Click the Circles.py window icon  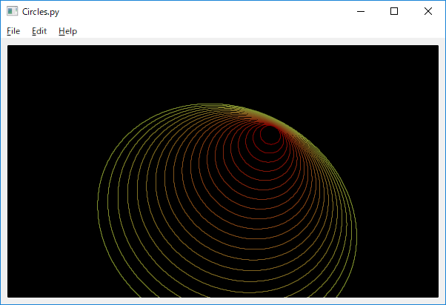[12, 11]
